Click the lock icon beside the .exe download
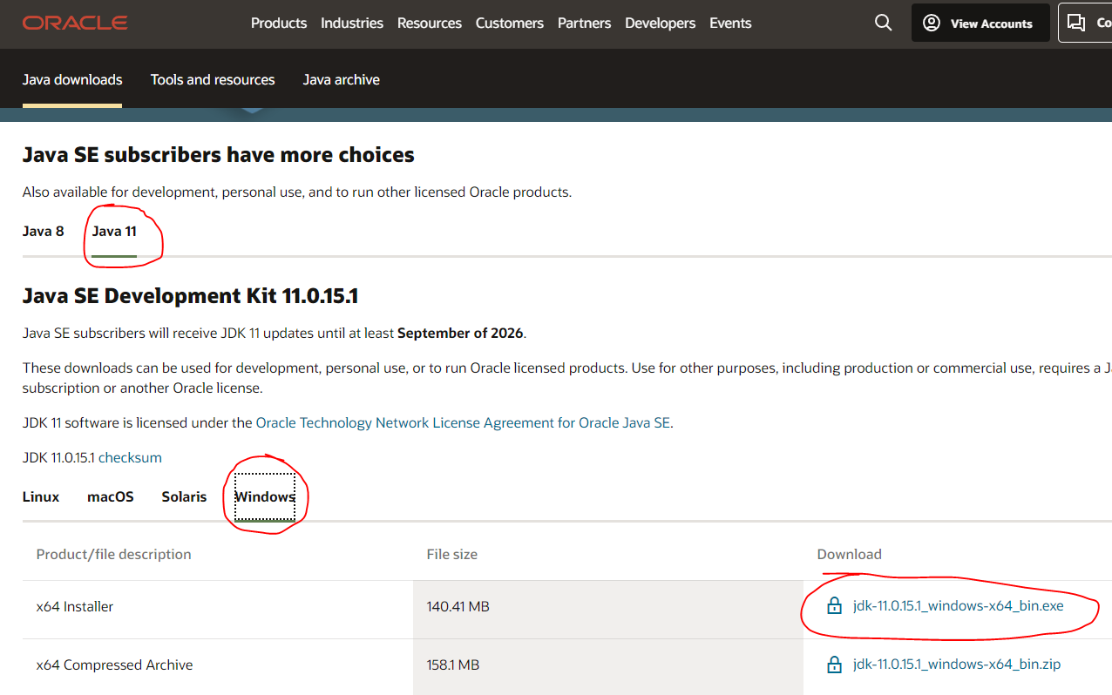 click(x=834, y=605)
